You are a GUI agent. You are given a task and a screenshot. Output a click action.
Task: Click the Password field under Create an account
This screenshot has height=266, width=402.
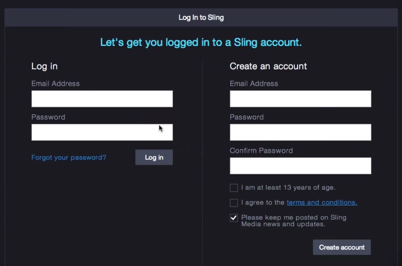tap(300, 132)
